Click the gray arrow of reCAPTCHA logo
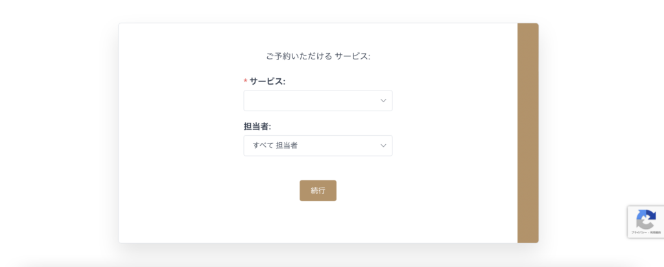The height and width of the screenshot is (267, 664). (643, 224)
